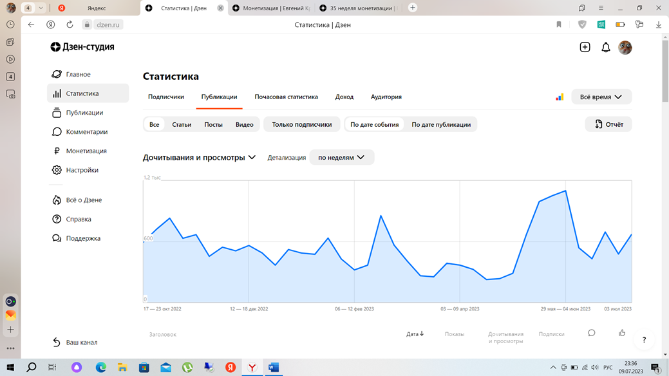The height and width of the screenshot is (376, 669).
Task: Click the notifications bell icon
Action: [x=605, y=47]
